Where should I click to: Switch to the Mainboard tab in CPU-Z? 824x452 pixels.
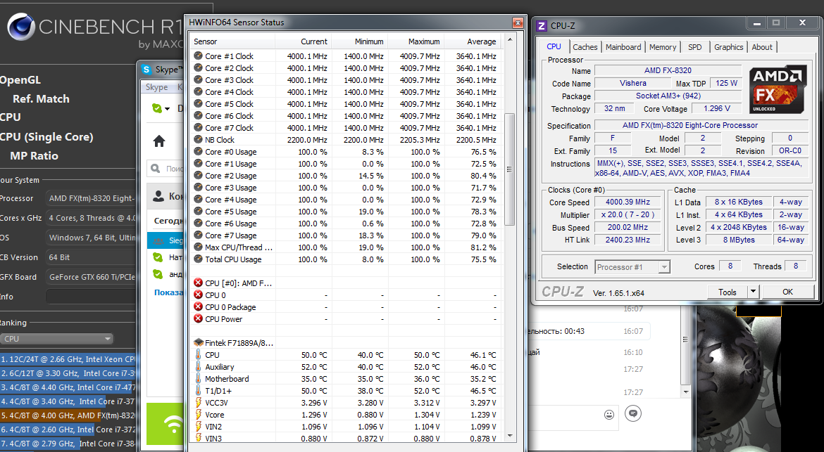(623, 47)
